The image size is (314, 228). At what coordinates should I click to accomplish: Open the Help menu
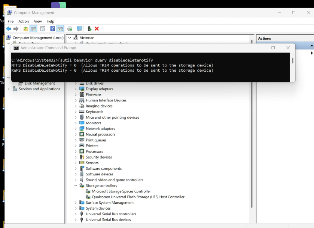pyautogui.click(x=50, y=21)
